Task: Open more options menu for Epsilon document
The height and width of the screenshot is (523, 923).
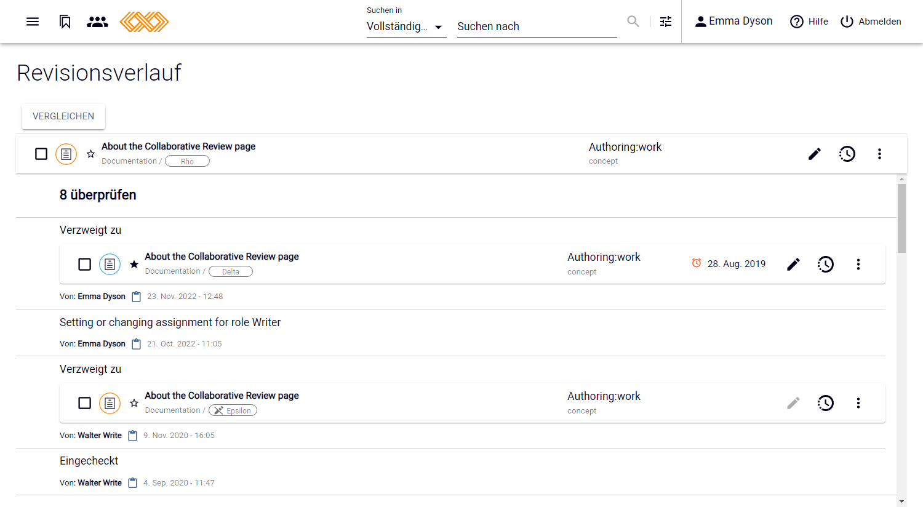Action: (x=858, y=403)
